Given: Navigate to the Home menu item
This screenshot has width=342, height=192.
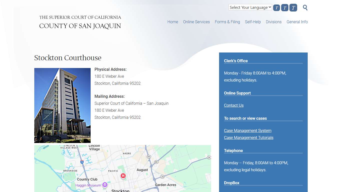Looking at the screenshot, I should pos(173,22).
